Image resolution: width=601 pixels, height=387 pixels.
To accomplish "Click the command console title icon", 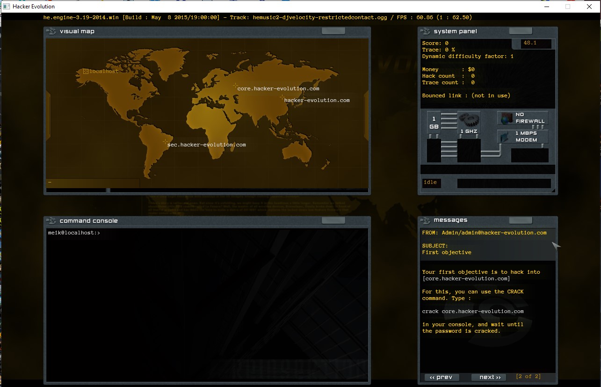I will click(x=51, y=221).
